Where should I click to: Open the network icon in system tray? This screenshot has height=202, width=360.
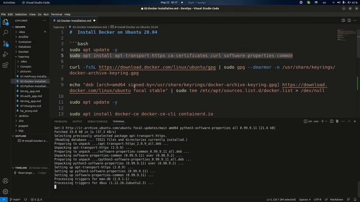(x=334, y=2)
